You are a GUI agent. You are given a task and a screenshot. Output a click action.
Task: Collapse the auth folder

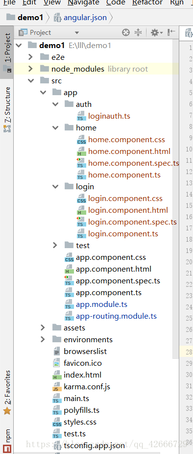point(55,104)
